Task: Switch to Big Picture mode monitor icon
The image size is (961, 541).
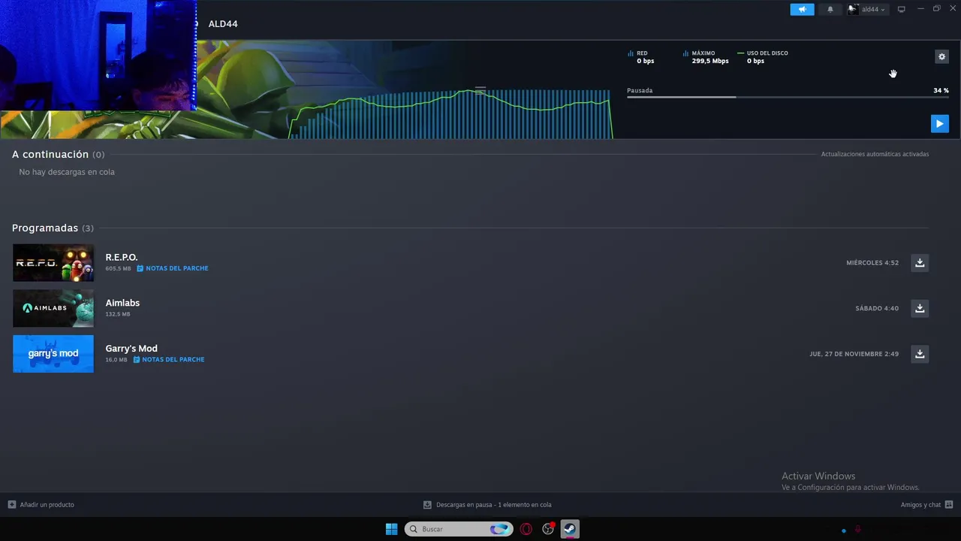Action: [x=902, y=10]
